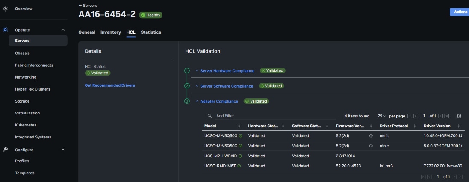Click the Configure wrench icon in sidebar
The height and width of the screenshot is (182, 469).
point(5,150)
